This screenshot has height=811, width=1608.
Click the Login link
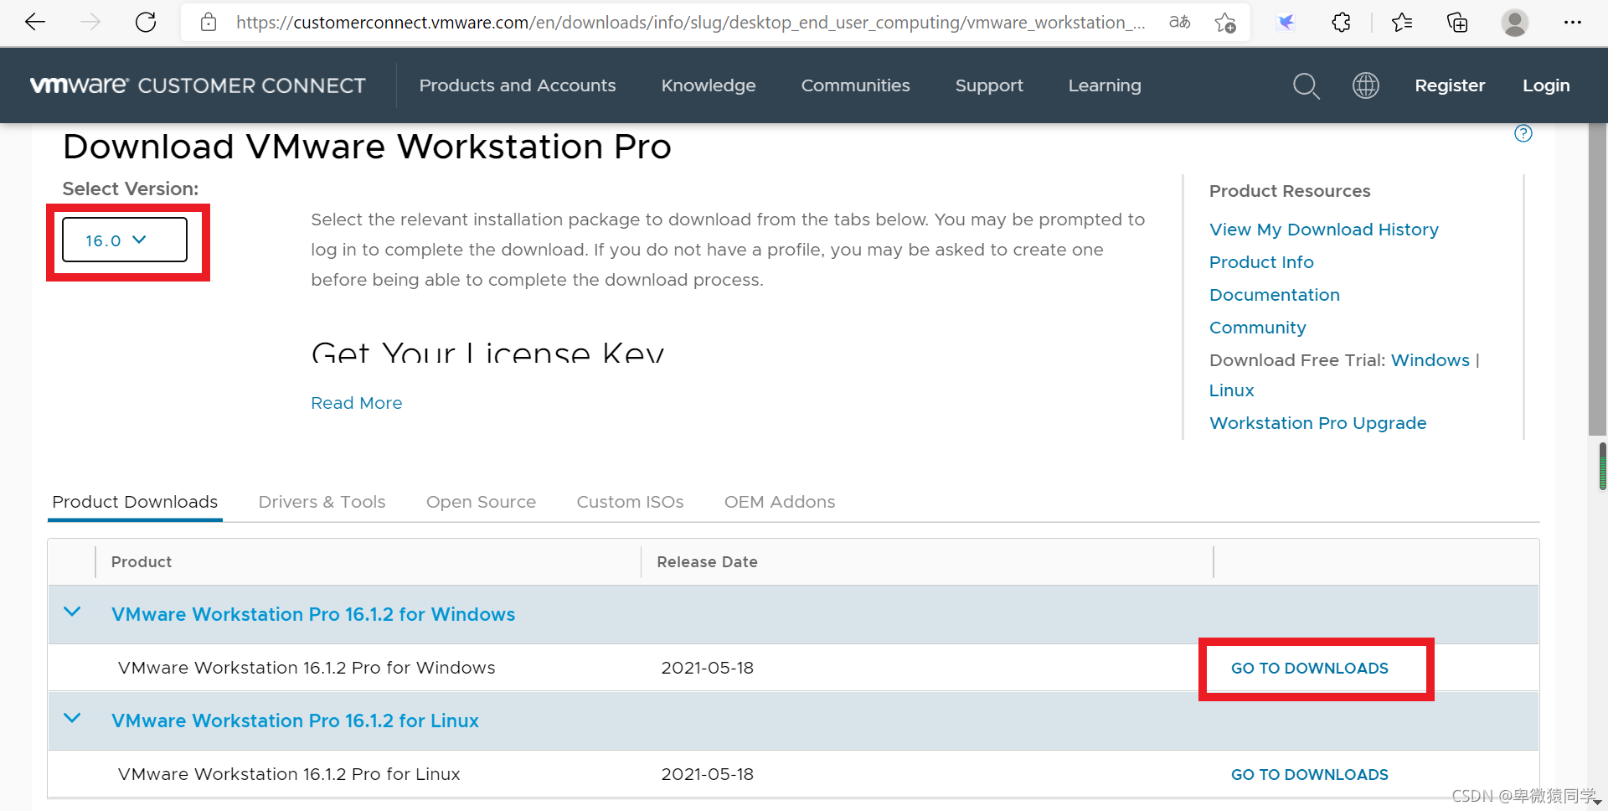tap(1546, 85)
